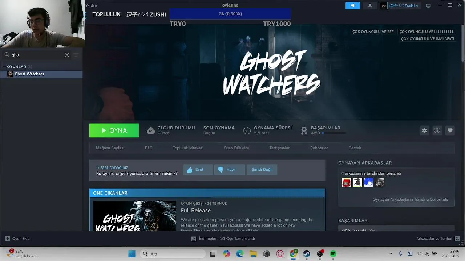Click ÇOK OYUNCULU VE LLLLLLLLLL tag
Viewport: 465px width, 261px height.
click(x=426, y=32)
